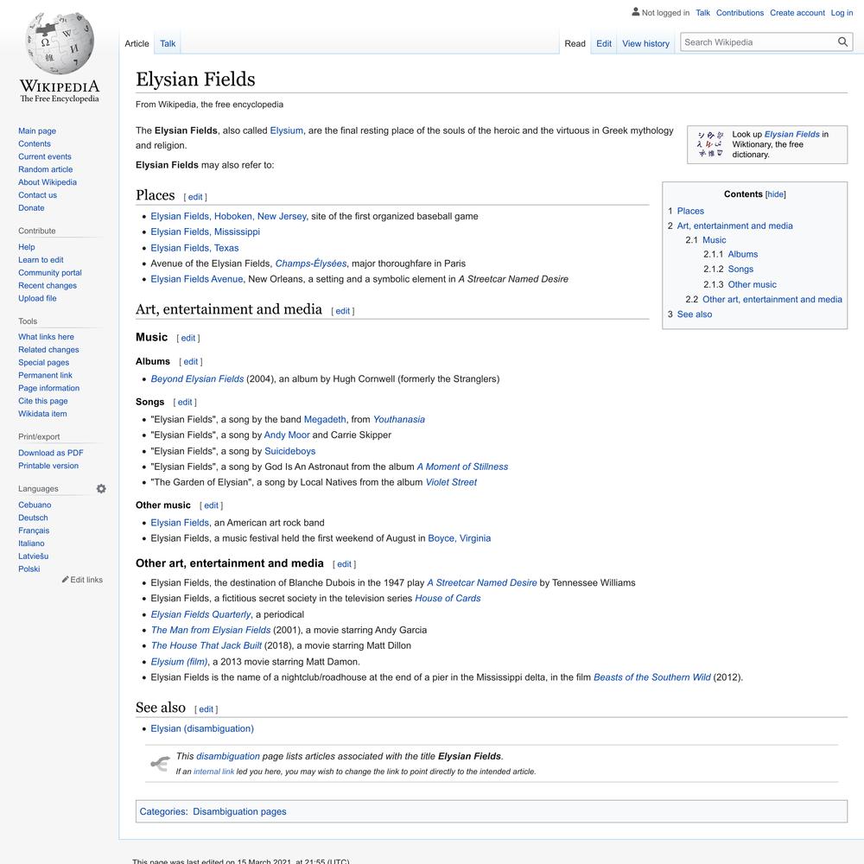Open Contributions in the top bar
The width and height of the screenshot is (864, 864).
click(x=740, y=13)
